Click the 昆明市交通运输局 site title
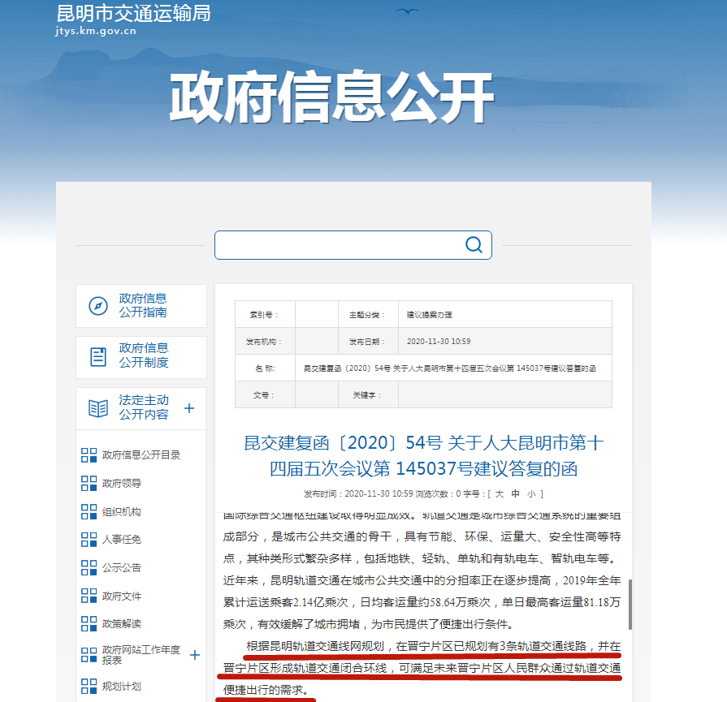 [133, 13]
